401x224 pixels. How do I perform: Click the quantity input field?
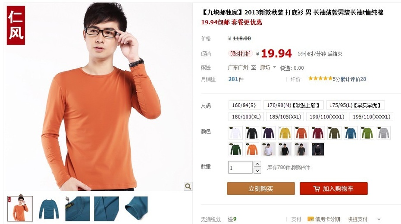point(240,167)
